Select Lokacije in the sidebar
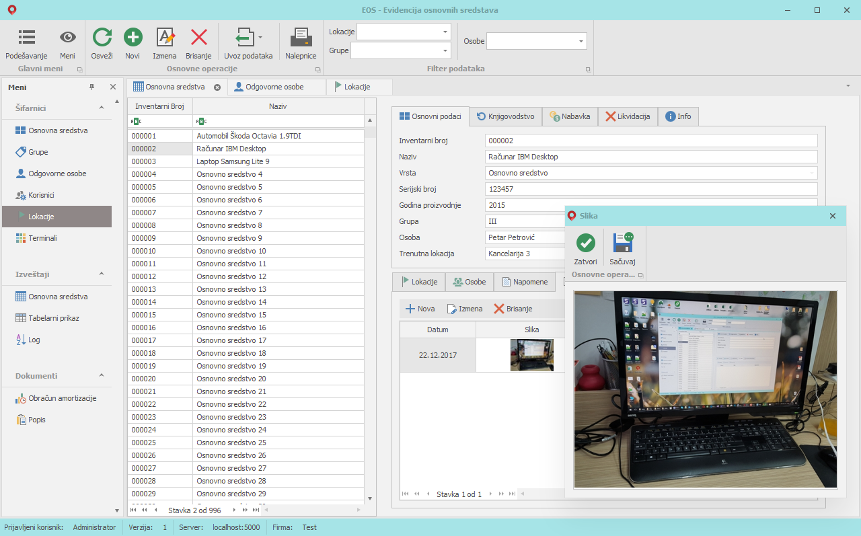The height and width of the screenshot is (536, 861). 57,217
